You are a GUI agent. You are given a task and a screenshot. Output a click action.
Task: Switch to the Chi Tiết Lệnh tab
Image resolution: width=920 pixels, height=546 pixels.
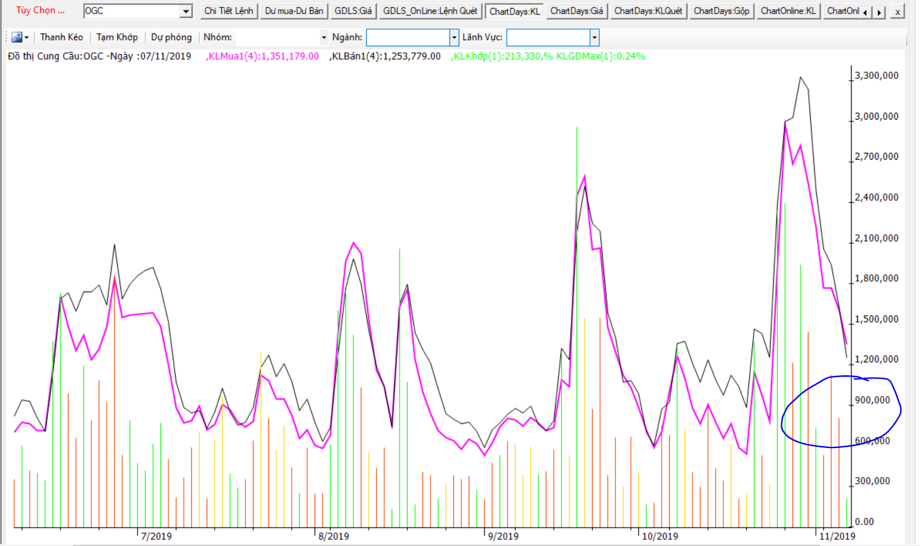(x=229, y=11)
